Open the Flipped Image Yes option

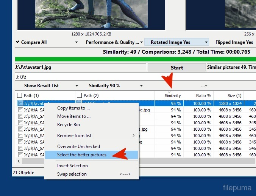tap(234, 42)
